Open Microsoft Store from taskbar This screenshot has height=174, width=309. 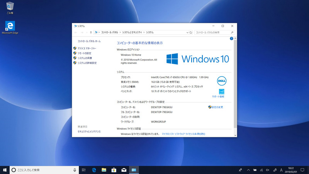tap(114, 170)
